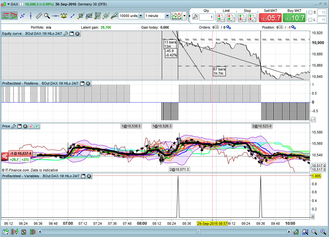Click the Qty input field

point(206,17)
